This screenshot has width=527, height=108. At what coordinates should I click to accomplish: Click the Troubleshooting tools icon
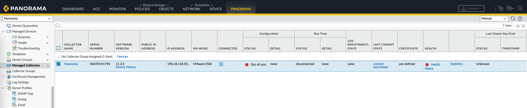14,48
